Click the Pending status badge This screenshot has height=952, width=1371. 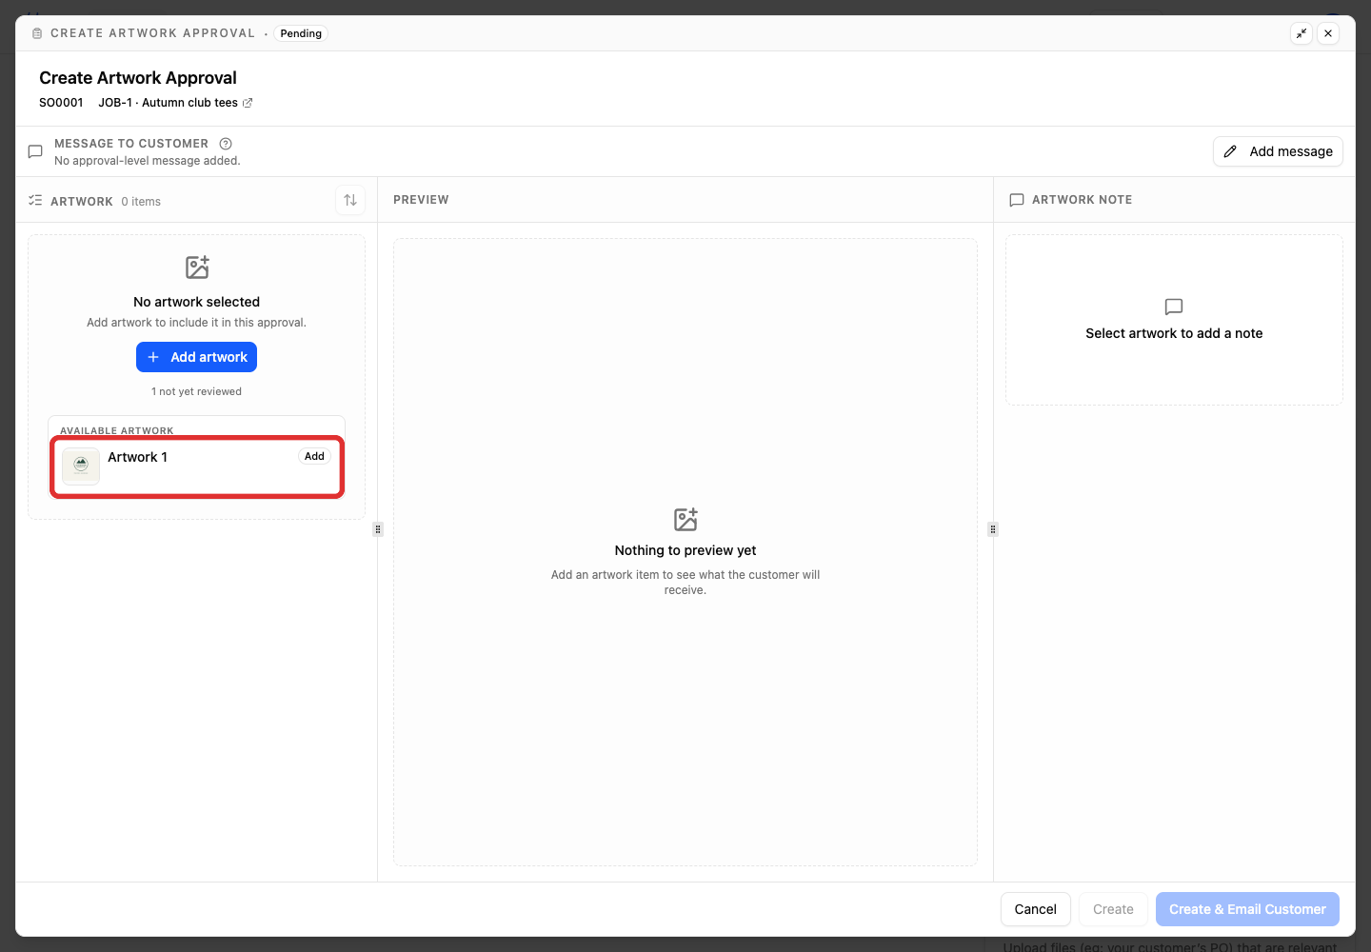pyautogui.click(x=301, y=33)
